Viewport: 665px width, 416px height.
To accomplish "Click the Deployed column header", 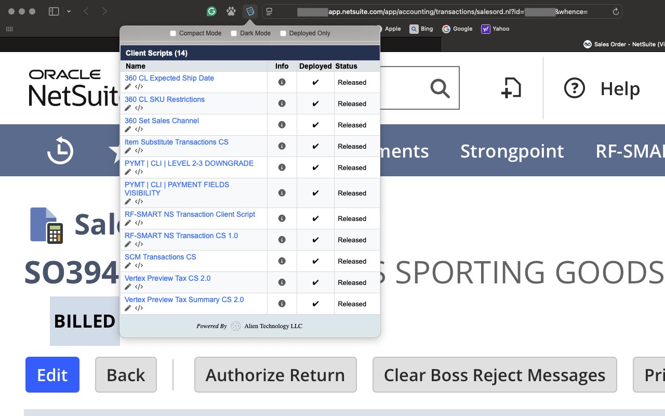I will (315, 66).
